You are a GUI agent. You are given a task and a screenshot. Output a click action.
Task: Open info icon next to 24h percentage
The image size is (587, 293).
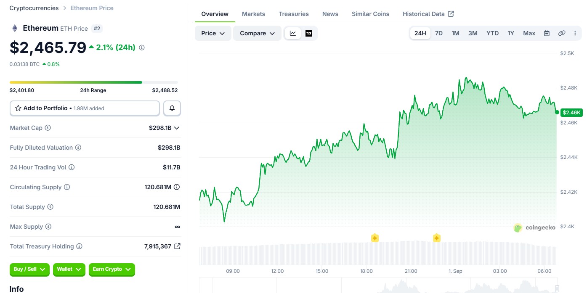(x=142, y=48)
